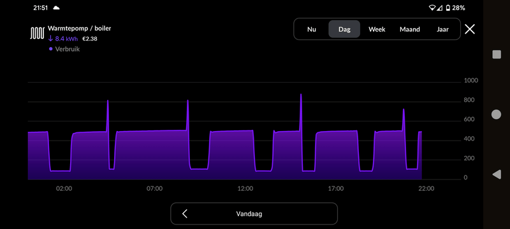Tap the 21:51 clock in status bar
The height and width of the screenshot is (229, 510).
point(41,8)
